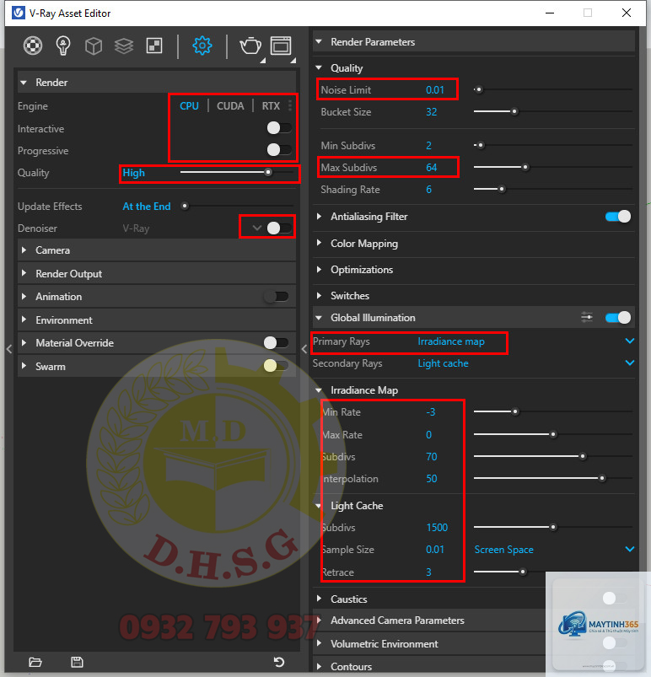
Task: Click the Max Subdivs slider handle
Action: coord(525,167)
